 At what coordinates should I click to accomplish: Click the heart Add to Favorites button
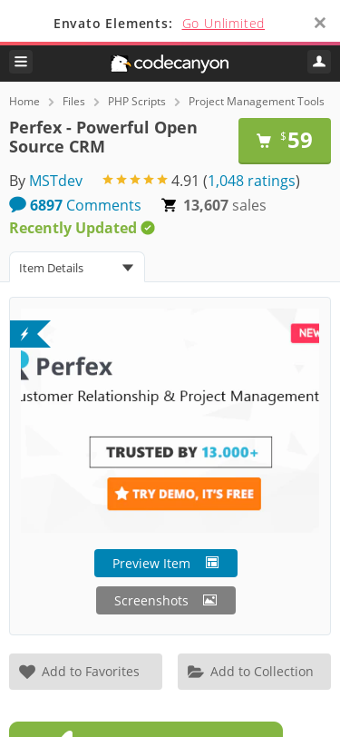[x=85, y=672]
